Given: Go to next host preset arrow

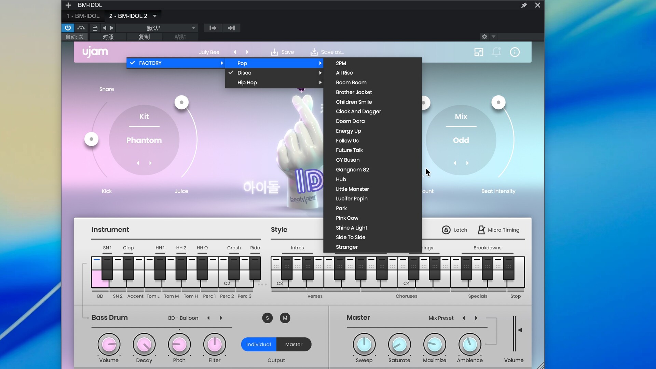Looking at the screenshot, I should [x=112, y=28].
